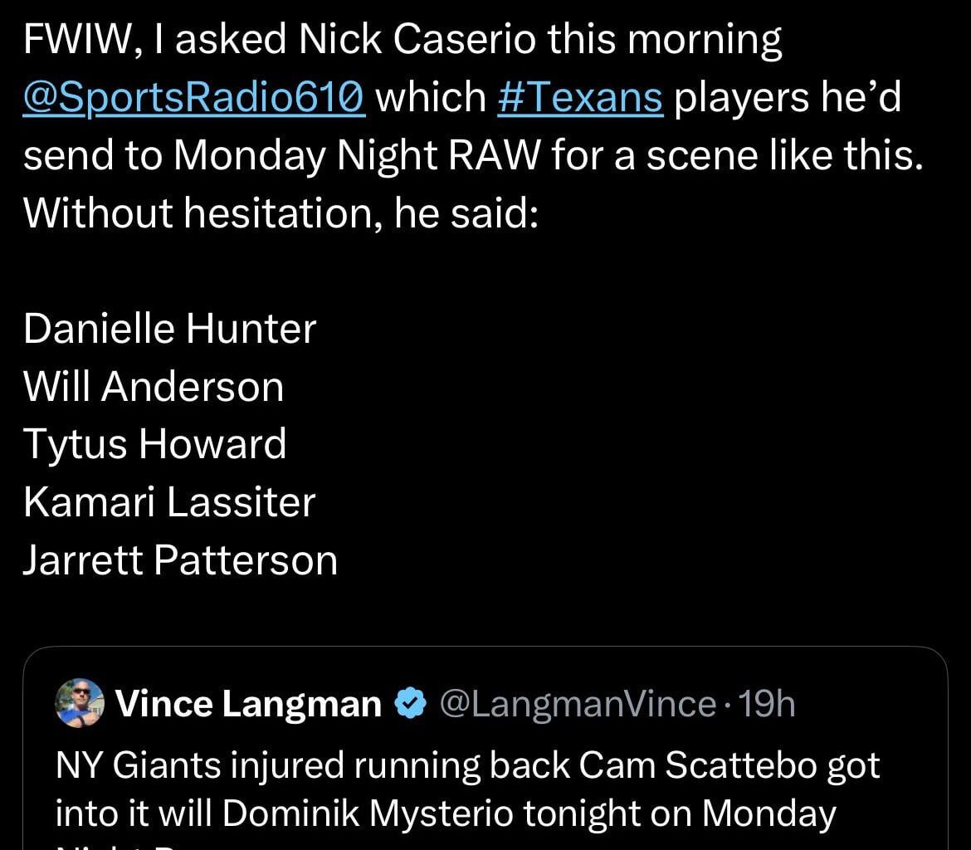Click the name Kamari Lassiter in the list
The image size is (971, 850).
pyautogui.click(x=169, y=502)
